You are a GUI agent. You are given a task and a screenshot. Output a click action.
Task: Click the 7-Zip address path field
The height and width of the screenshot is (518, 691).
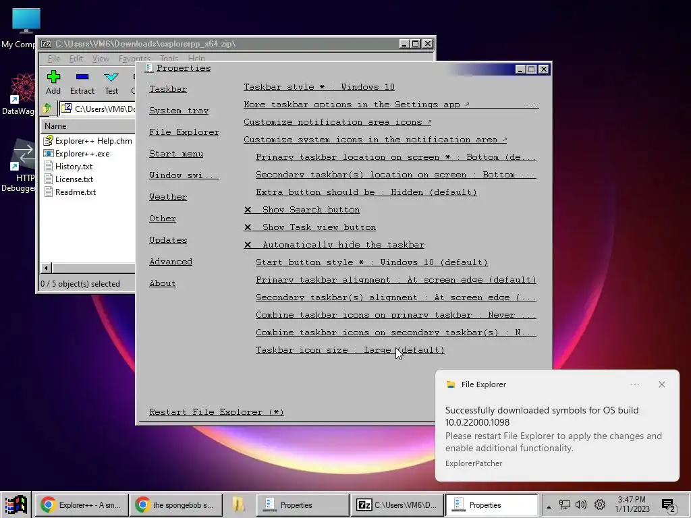click(x=97, y=109)
